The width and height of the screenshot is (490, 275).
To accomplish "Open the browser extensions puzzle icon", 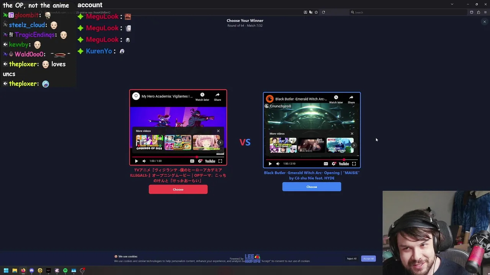I will pyautogui.click(x=478, y=12).
